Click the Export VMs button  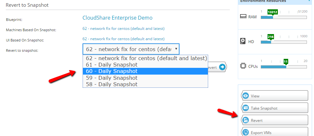(275, 132)
